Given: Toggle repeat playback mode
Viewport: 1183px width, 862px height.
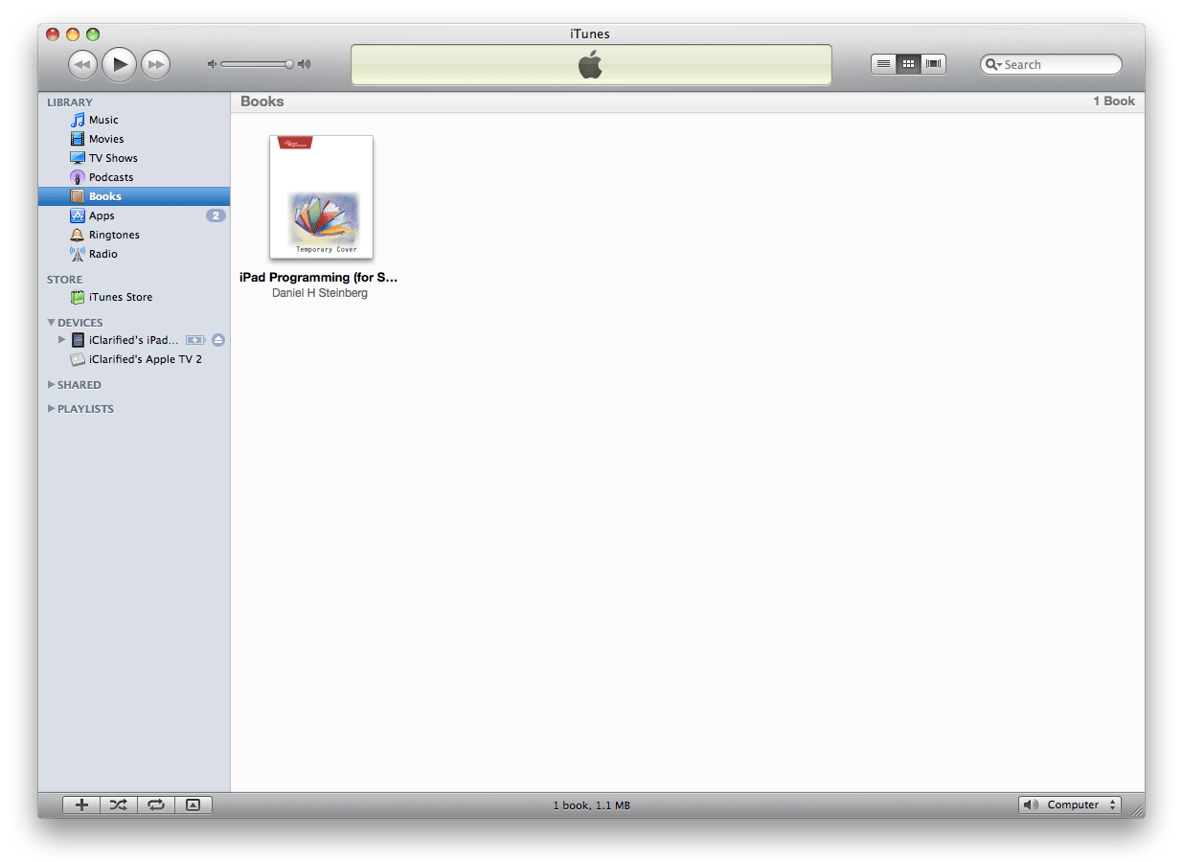Looking at the screenshot, I should point(155,805).
